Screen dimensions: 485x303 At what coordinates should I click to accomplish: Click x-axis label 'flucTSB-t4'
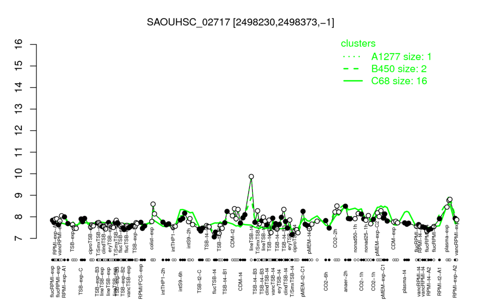[215, 281]
